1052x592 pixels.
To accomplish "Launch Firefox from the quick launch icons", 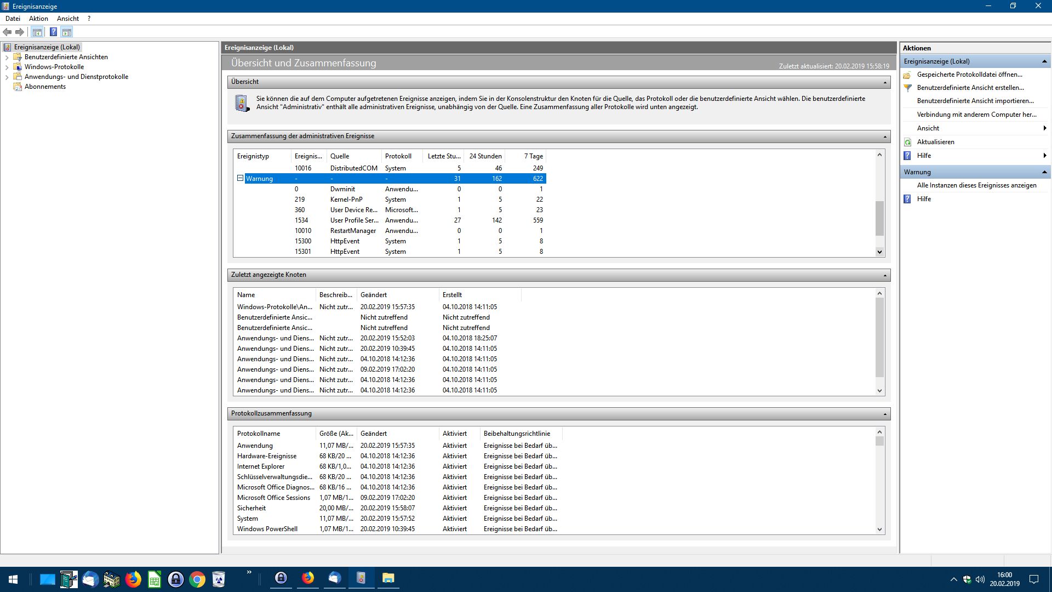I will [x=133, y=579].
